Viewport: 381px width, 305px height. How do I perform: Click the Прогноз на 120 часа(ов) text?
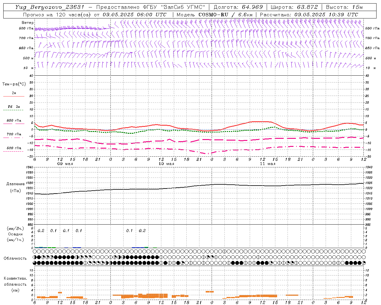[57, 15]
